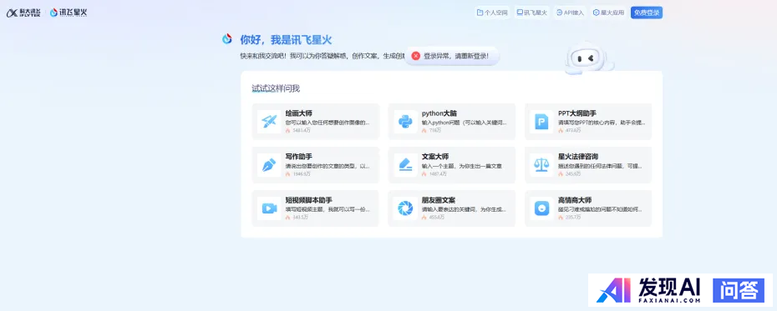The image size is (777, 311).
Task: Click the Spark flame logo beside 你好 greeting
Action: coord(227,39)
